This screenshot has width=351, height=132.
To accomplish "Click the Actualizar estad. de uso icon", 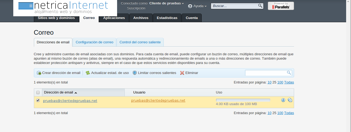I will click(88, 73).
